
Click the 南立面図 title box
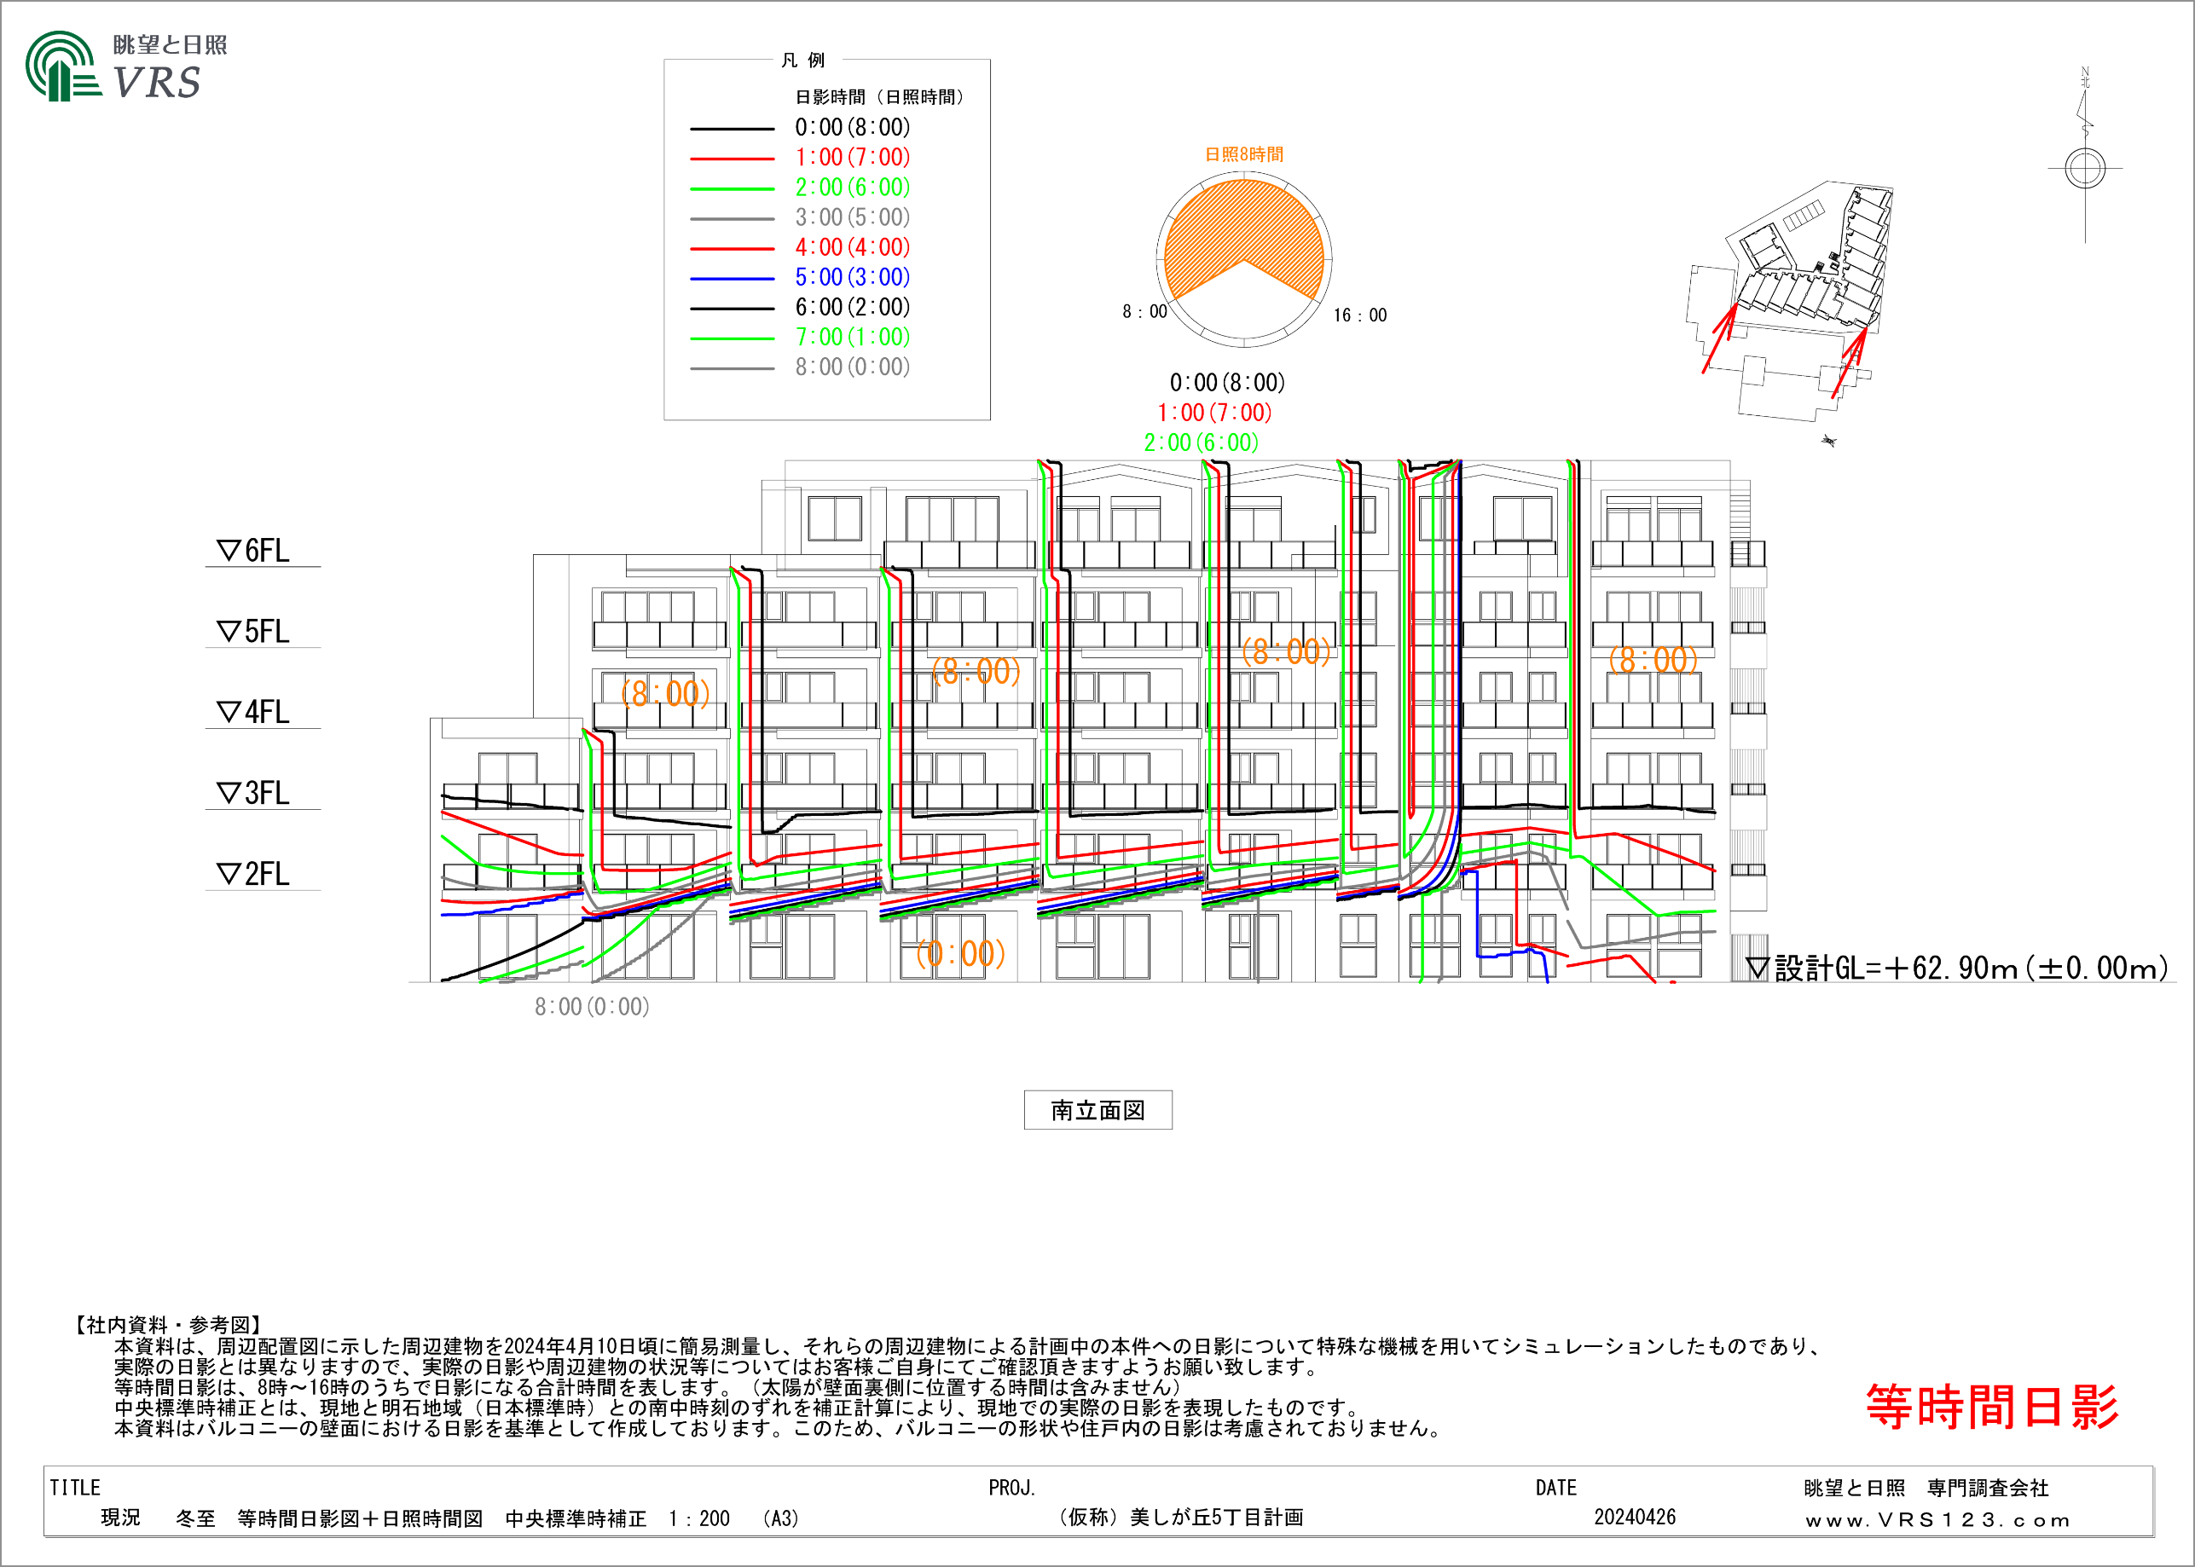(1097, 1111)
